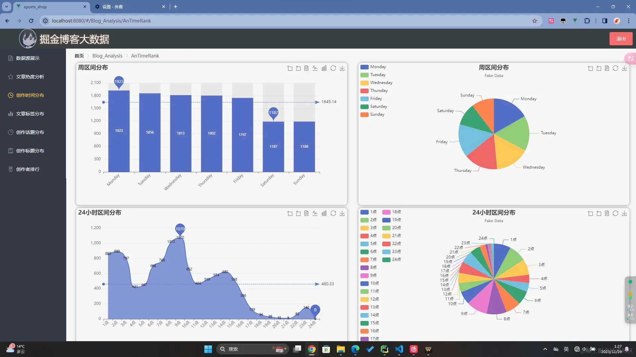
Task: Toggle Thursday legend entry off
Action: pyautogui.click(x=374, y=91)
